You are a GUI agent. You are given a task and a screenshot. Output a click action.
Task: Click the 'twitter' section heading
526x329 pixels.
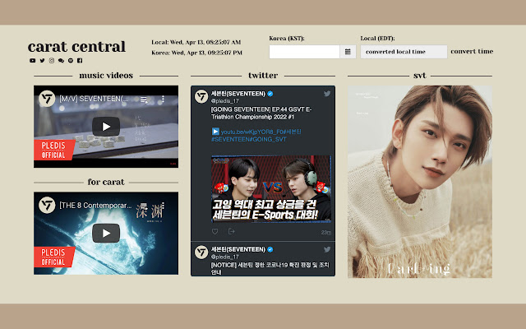tap(263, 76)
